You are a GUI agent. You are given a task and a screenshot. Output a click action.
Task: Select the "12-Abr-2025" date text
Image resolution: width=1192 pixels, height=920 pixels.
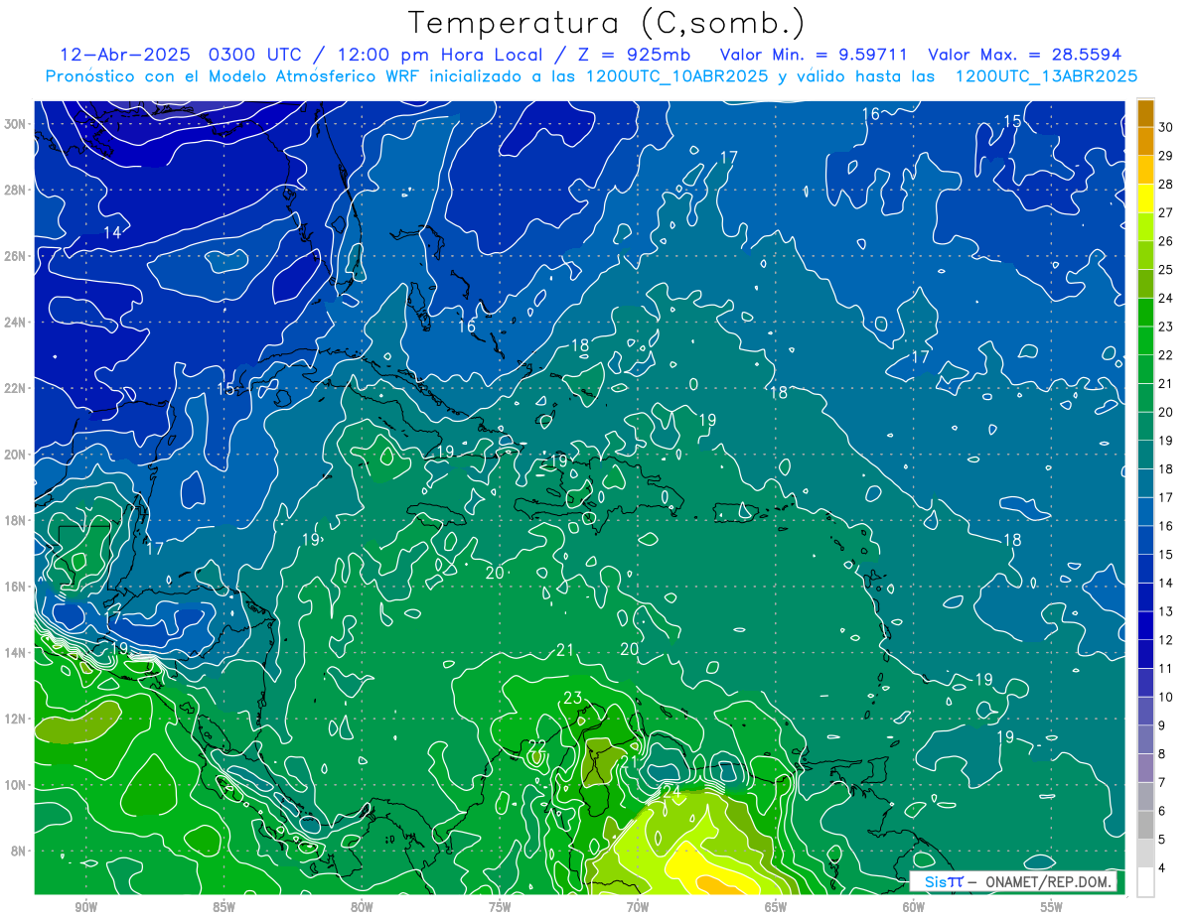126,55
